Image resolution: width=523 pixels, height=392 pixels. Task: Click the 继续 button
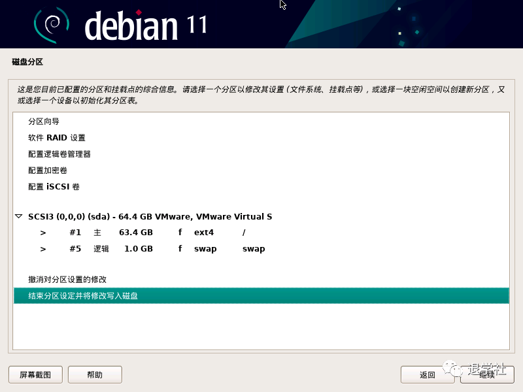487,374
